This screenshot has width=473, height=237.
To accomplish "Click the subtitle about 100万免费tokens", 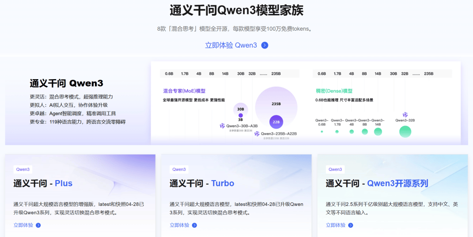I will click(235, 29).
